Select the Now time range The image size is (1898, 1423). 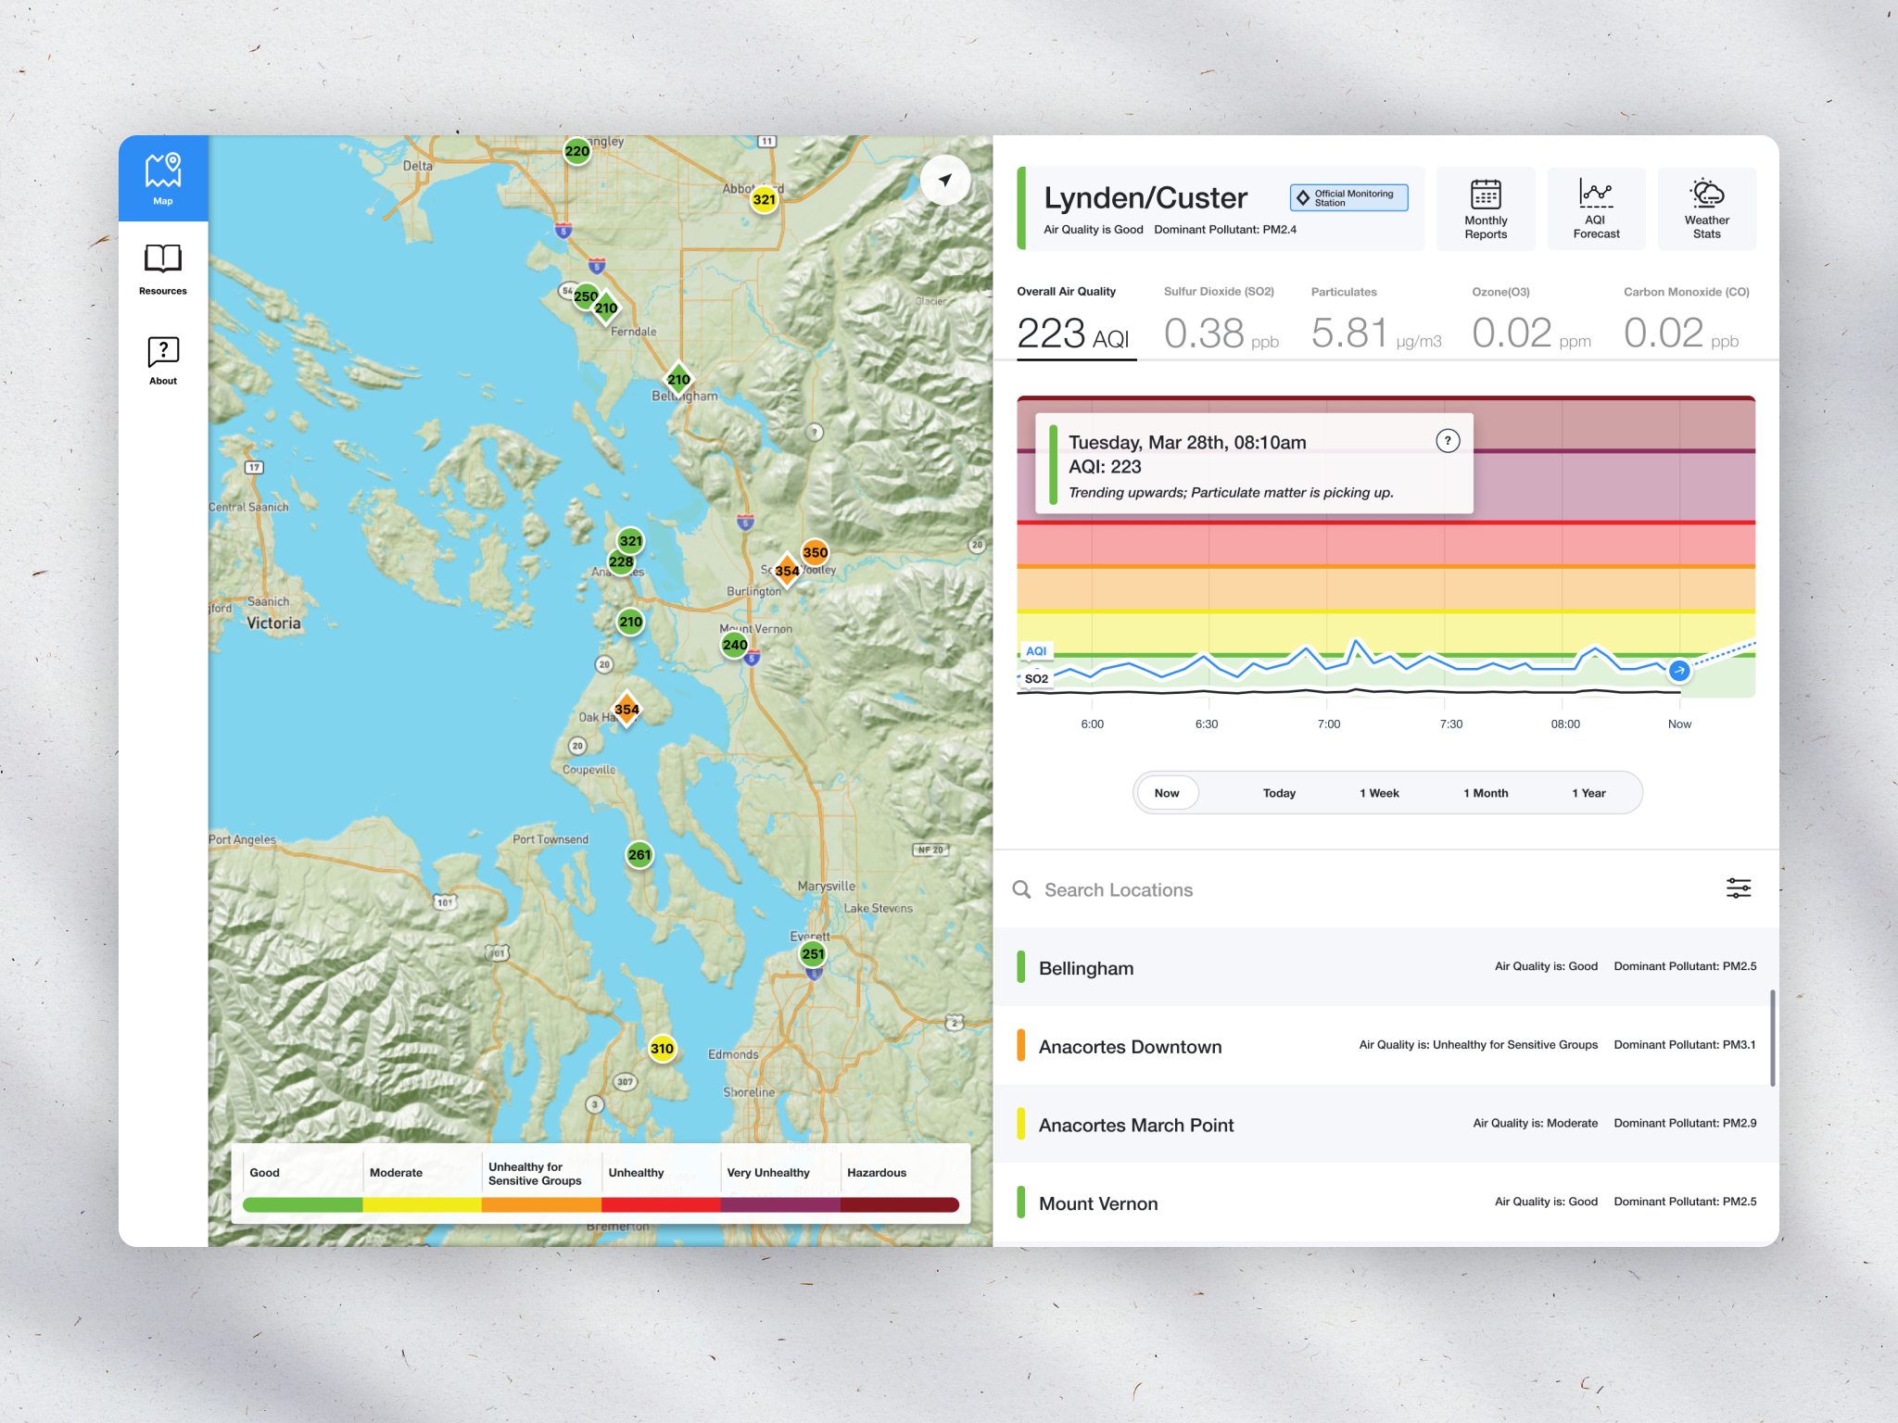[x=1167, y=793]
